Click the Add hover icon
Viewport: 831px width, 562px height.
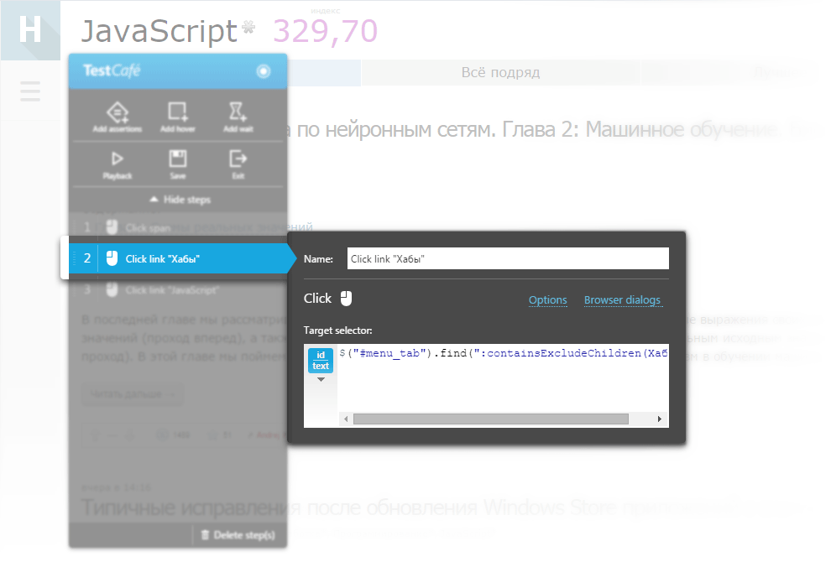178,112
